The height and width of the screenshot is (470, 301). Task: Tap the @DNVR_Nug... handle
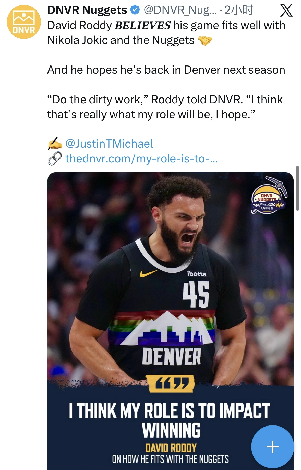[x=180, y=10]
